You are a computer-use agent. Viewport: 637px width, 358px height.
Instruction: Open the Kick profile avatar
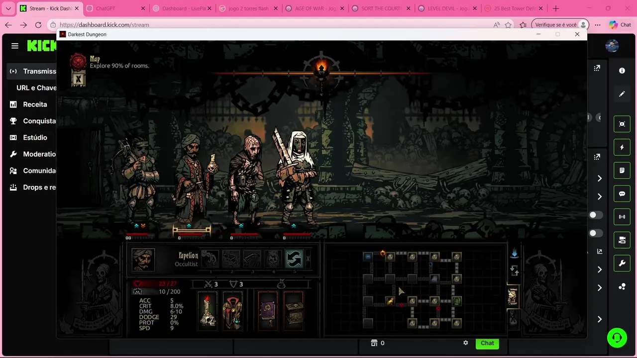click(x=612, y=46)
